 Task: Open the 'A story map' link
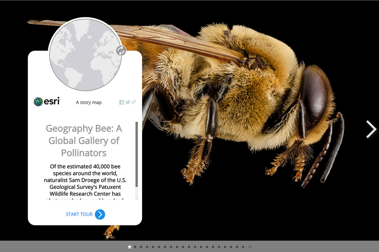(x=89, y=102)
